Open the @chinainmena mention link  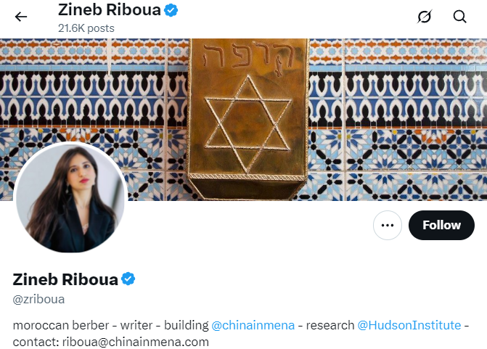click(x=253, y=325)
